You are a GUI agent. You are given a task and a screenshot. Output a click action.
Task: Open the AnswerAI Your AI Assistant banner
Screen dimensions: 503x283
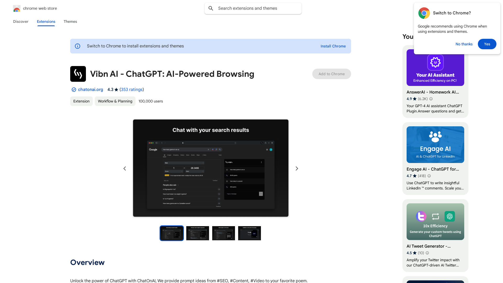(x=435, y=68)
